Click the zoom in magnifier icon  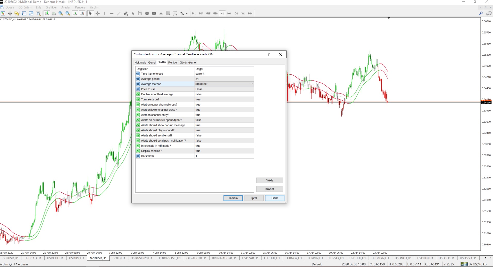pos(61,13)
